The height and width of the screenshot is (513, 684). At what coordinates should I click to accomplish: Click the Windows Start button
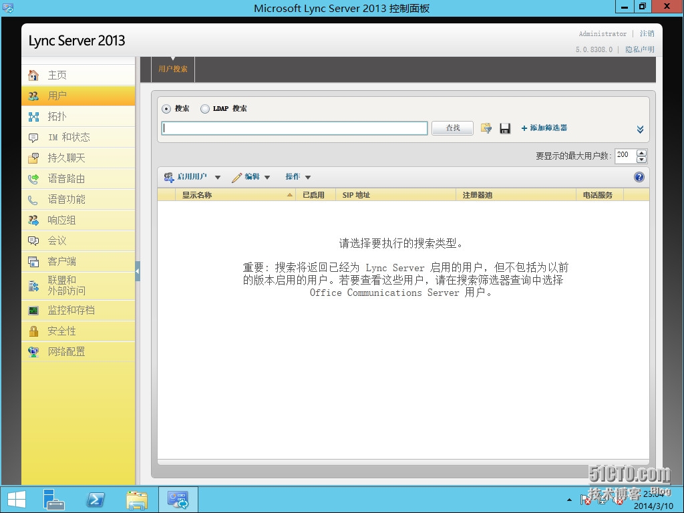(16, 500)
